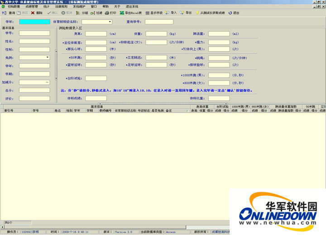Click the 台阶试验 input field

click(96, 78)
